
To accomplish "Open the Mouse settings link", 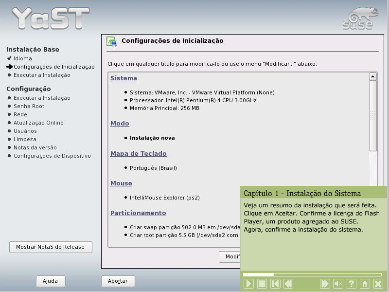I will (x=121, y=183).
